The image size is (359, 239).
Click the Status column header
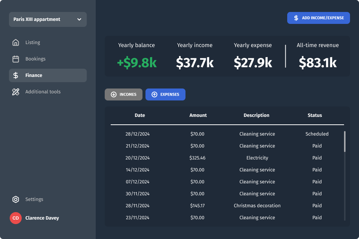coord(315,115)
